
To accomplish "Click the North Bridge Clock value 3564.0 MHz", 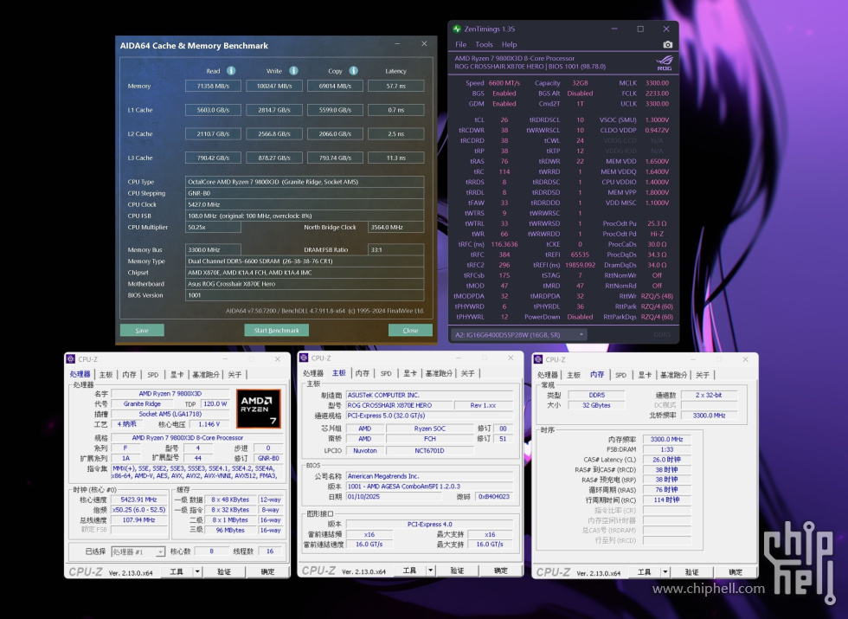I will pyautogui.click(x=396, y=227).
